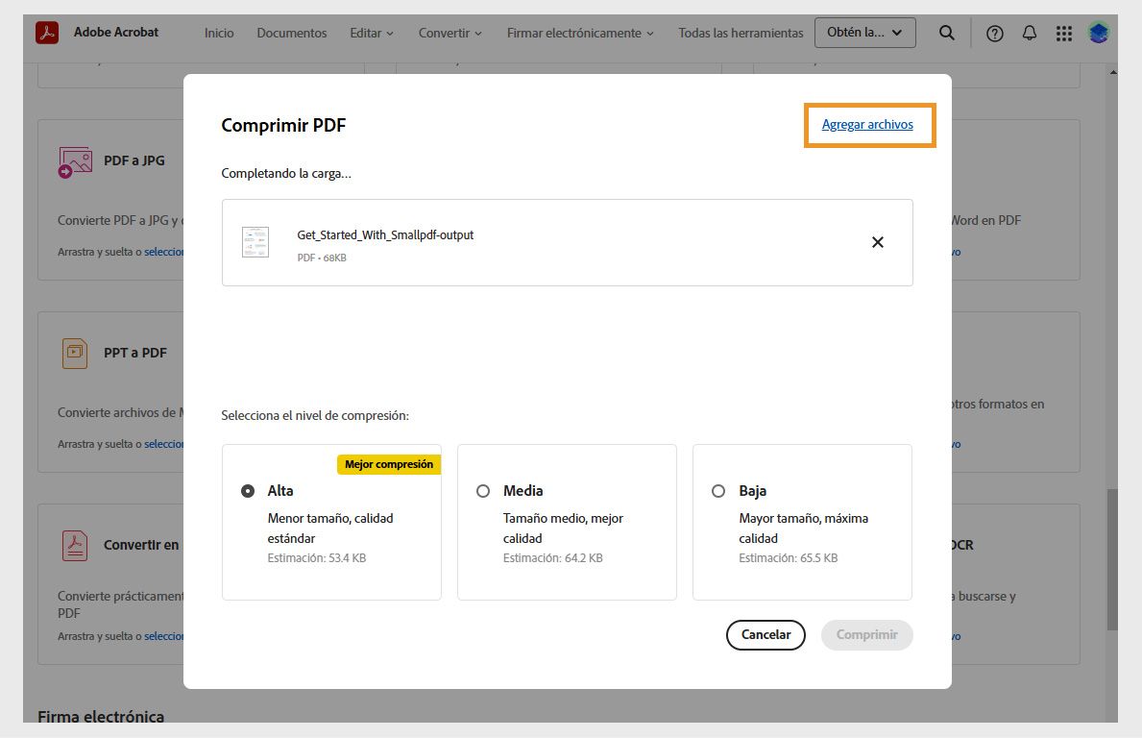This screenshot has height=738, width=1142.
Task: Click the Agregar archivos link
Action: point(867,124)
